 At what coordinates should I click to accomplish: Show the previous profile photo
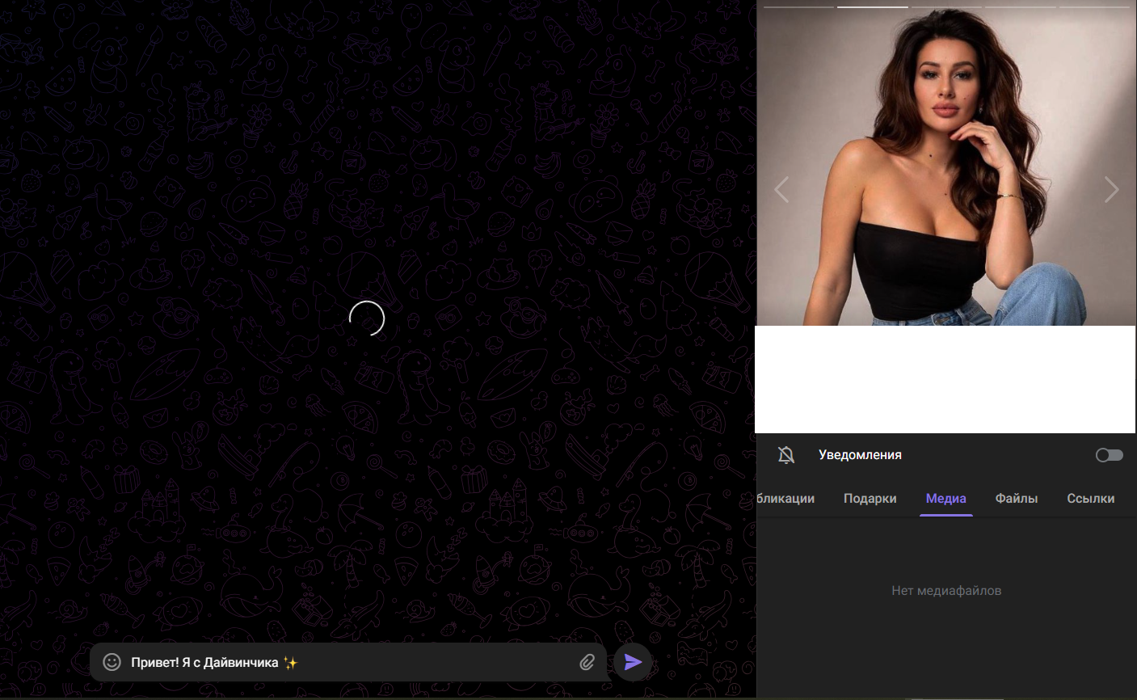point(781,190)
